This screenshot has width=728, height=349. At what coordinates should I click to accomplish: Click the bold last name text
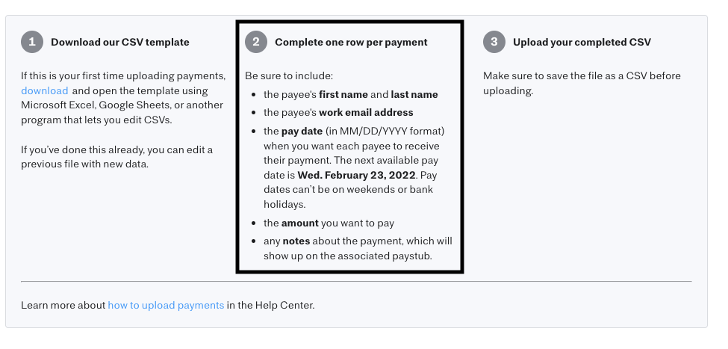pyautogui.click(x=414, y=94)
